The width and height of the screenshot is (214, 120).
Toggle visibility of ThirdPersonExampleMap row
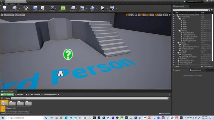coord(174,15)
